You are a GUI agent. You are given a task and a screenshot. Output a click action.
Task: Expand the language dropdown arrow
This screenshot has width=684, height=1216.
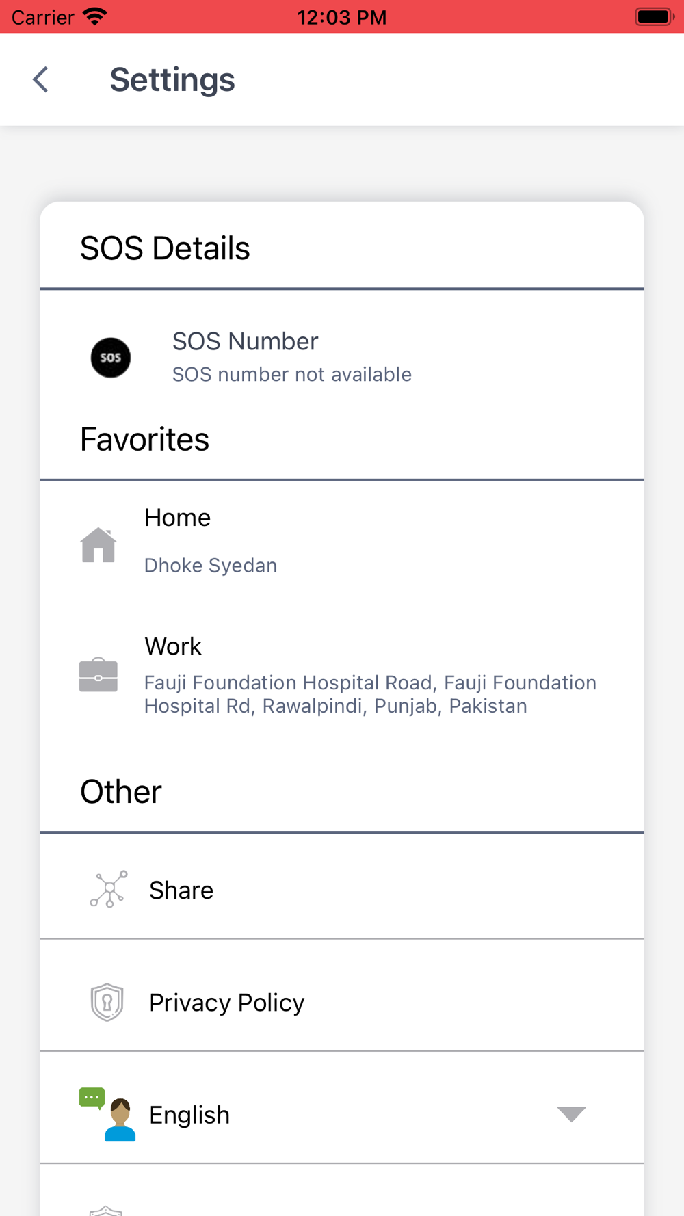pyautogui.click(x=571, y=1114)
